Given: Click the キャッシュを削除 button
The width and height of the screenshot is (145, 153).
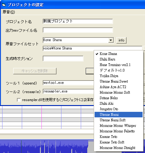Looking at the screenshot, I should click(x=35, y=71).
